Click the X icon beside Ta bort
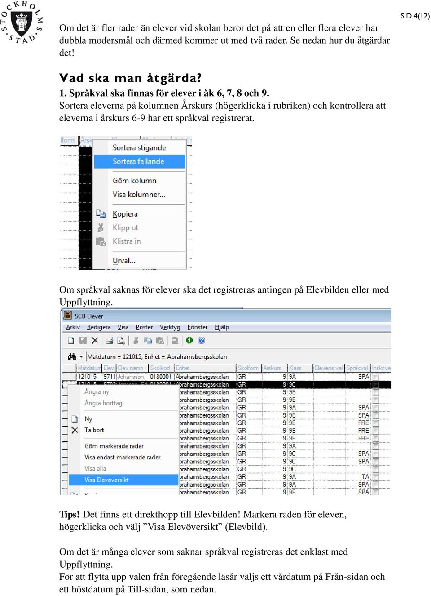Screen dimensions: 431x596 pos(75,430)
